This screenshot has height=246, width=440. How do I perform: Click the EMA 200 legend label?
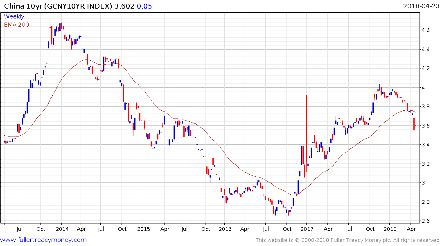click(16, 25)
